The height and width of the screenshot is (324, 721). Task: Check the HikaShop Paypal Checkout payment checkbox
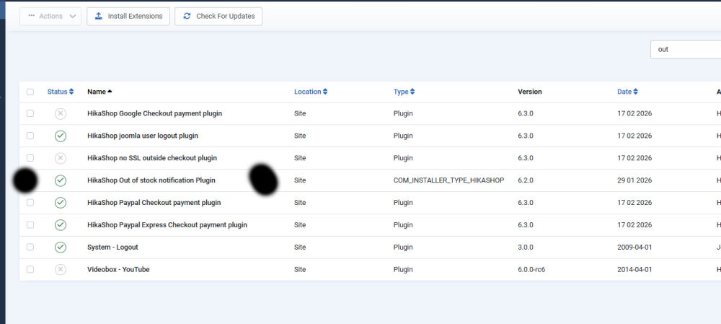point(30,203)
